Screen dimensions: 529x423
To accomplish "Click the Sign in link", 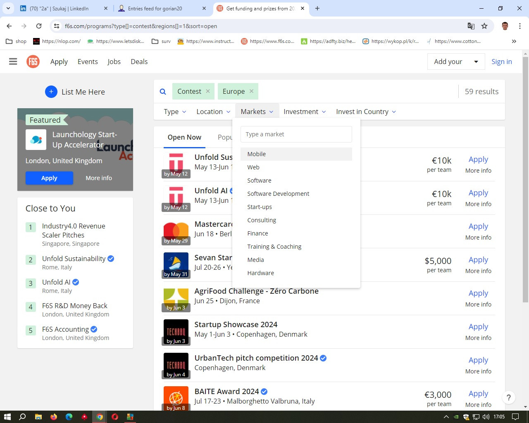I will tap(501, 62).
